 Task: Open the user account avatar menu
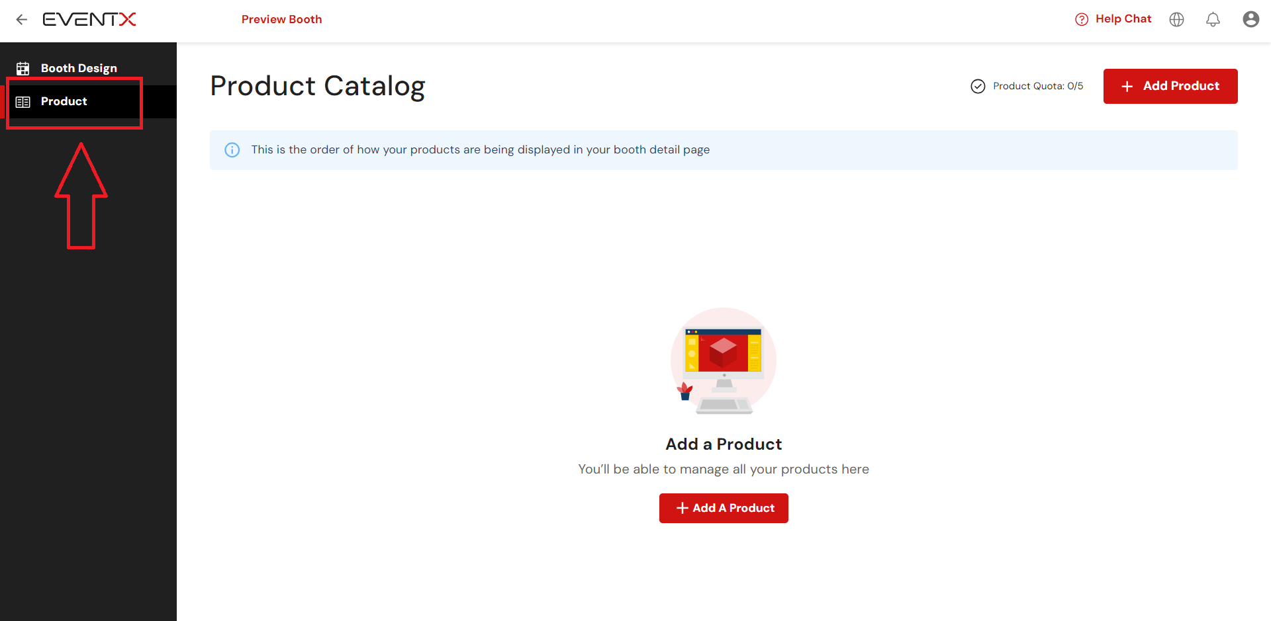coord(1250,19)
